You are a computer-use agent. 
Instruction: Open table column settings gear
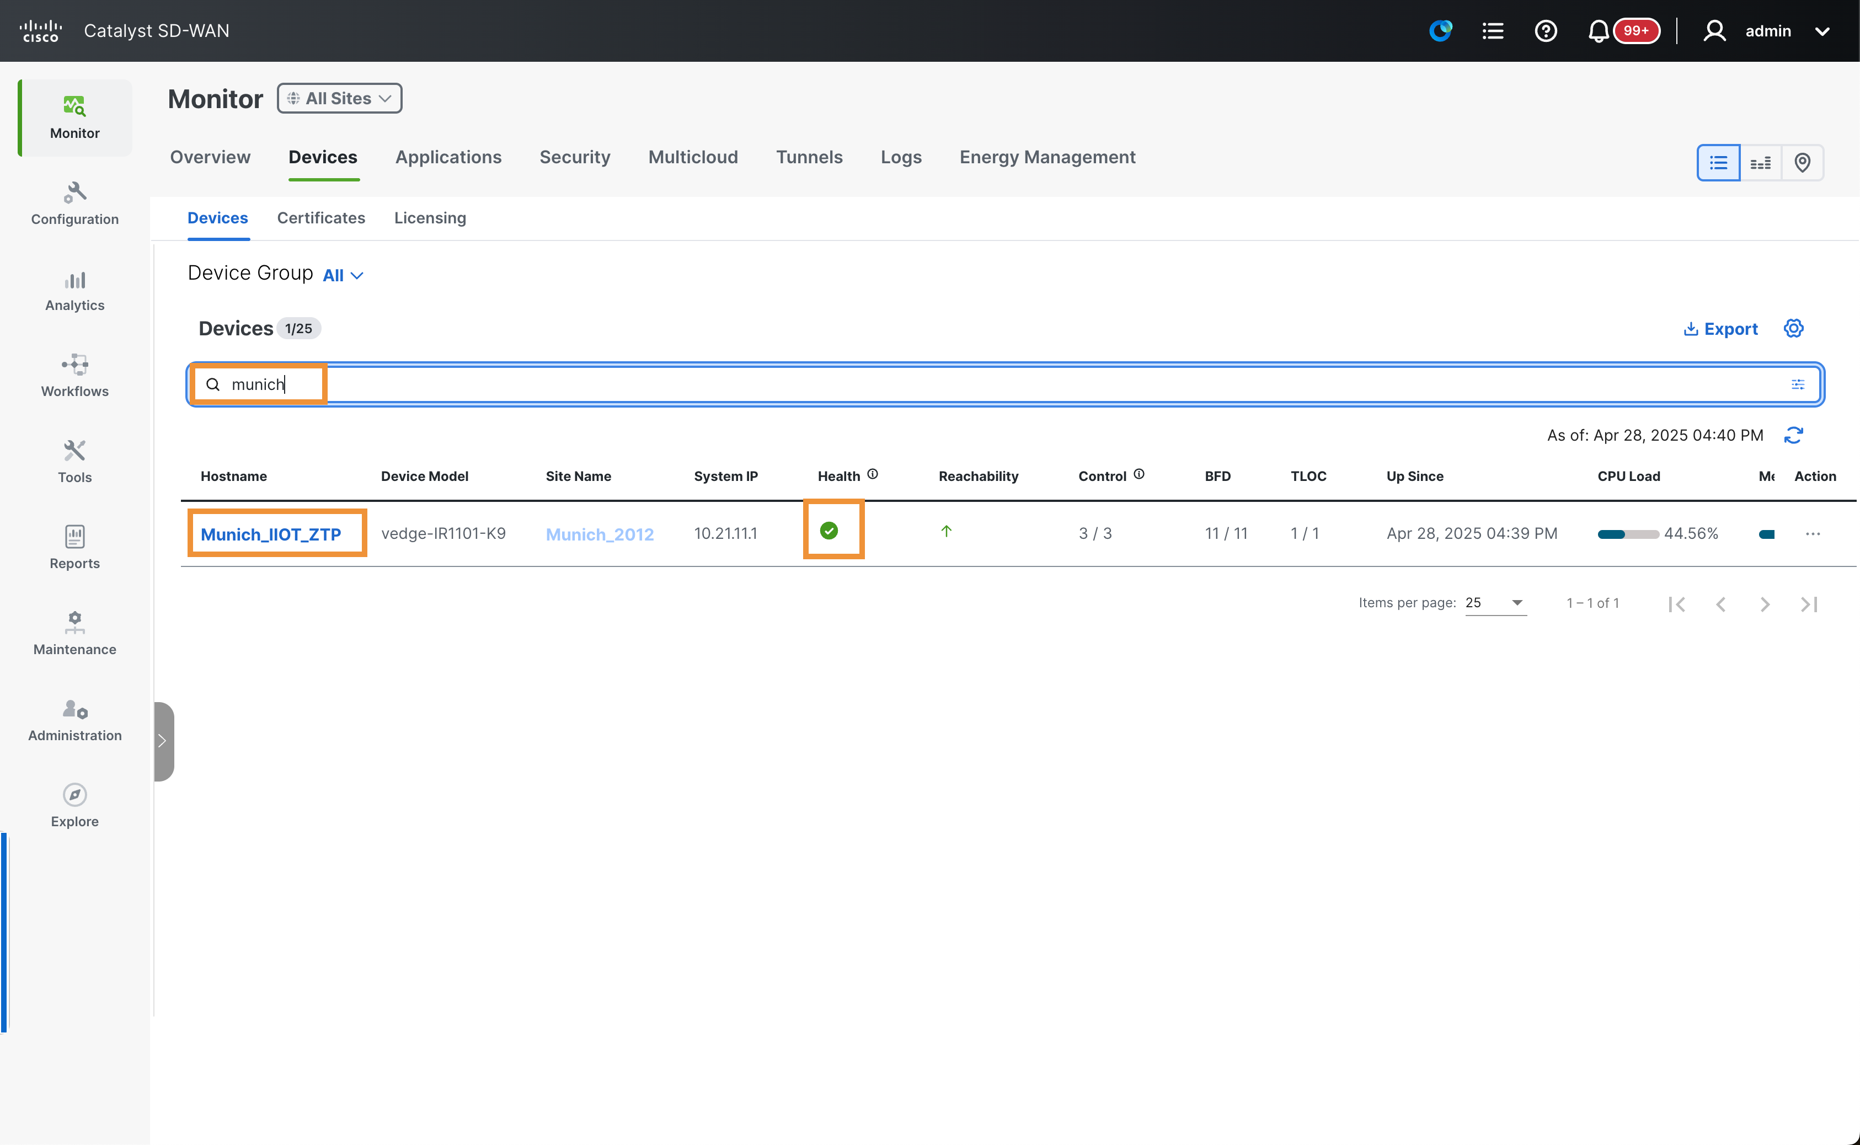point(1793,328)
